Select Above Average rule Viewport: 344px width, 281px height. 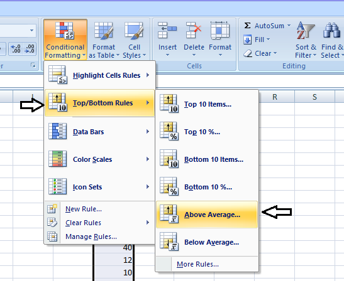(207, 215)
